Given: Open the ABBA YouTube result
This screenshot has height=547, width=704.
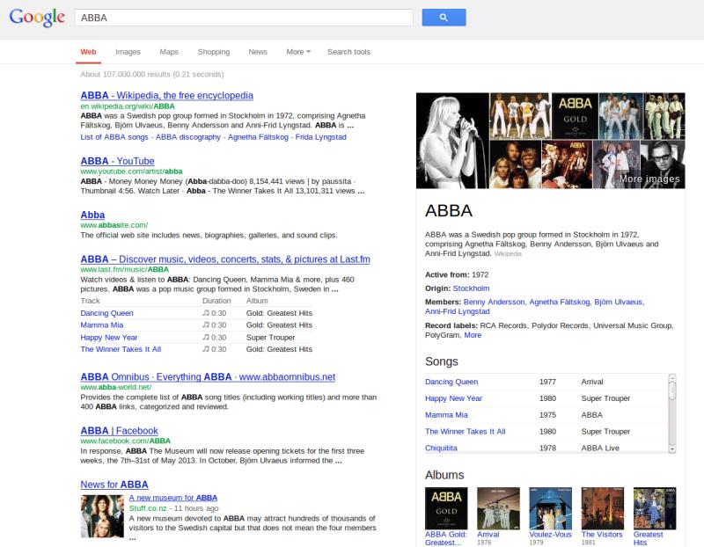Looking at the screenshot, I should (117, 161).
